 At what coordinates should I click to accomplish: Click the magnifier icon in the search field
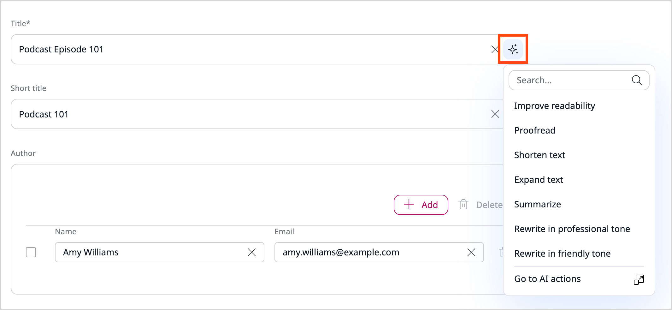(x=637, y=80)
